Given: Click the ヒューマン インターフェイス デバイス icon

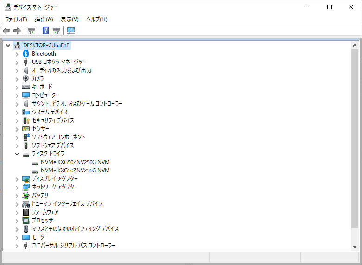Looking at the screenshot, I should tap(26, 204).
